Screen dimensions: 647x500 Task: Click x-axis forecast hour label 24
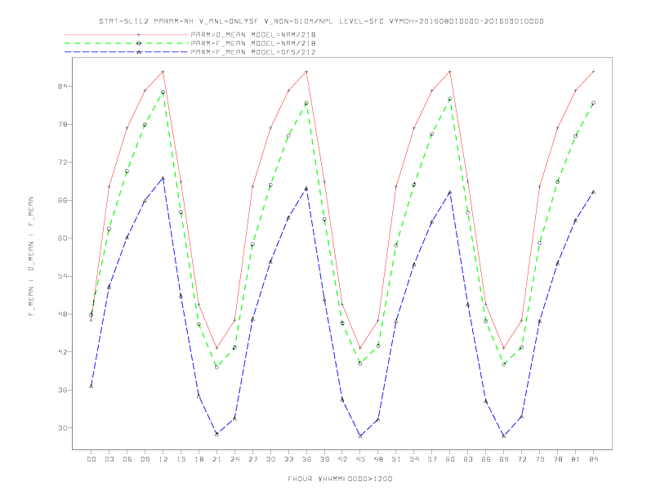(x=234, y=459)
